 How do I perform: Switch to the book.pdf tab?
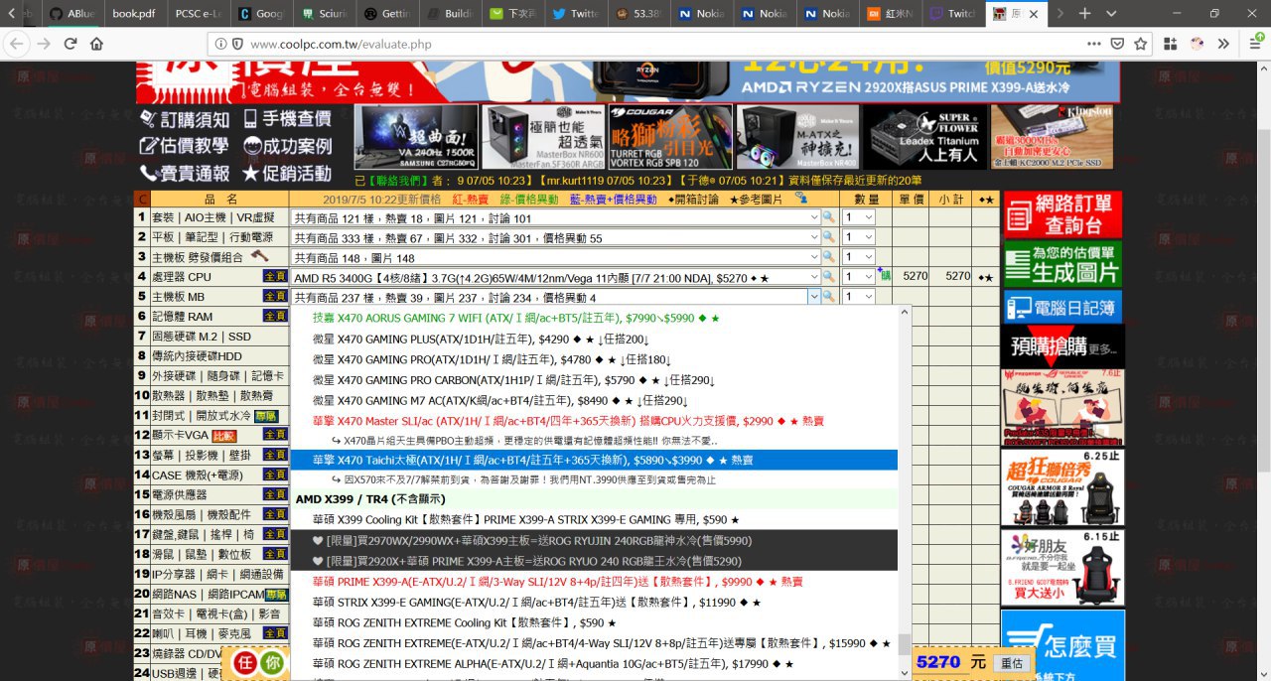[x=134, y=14]
